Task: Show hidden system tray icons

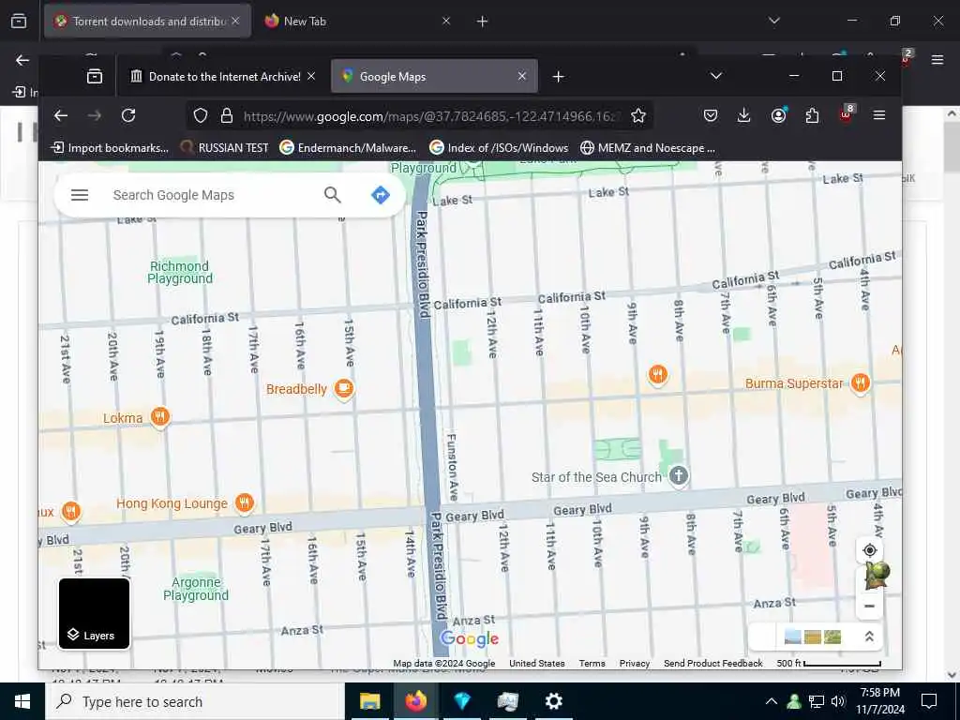Action: 772,701
